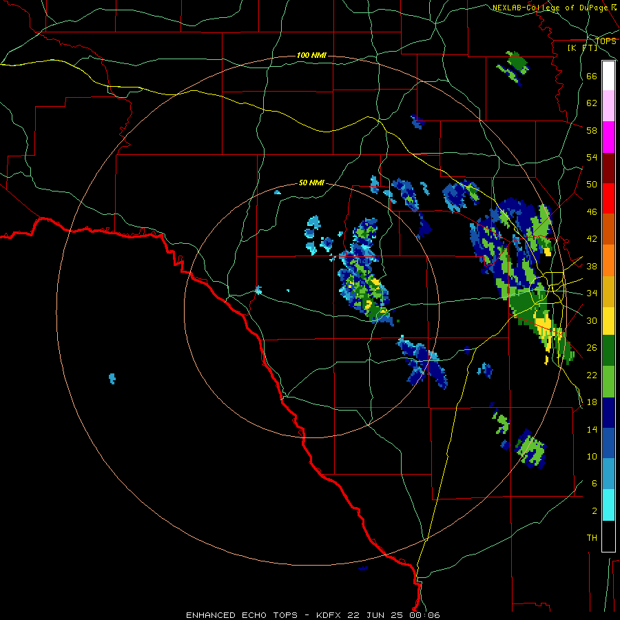Click the TOPS legend title
Image resolution: width=620 pixels, height=620 pixels.
606,41
